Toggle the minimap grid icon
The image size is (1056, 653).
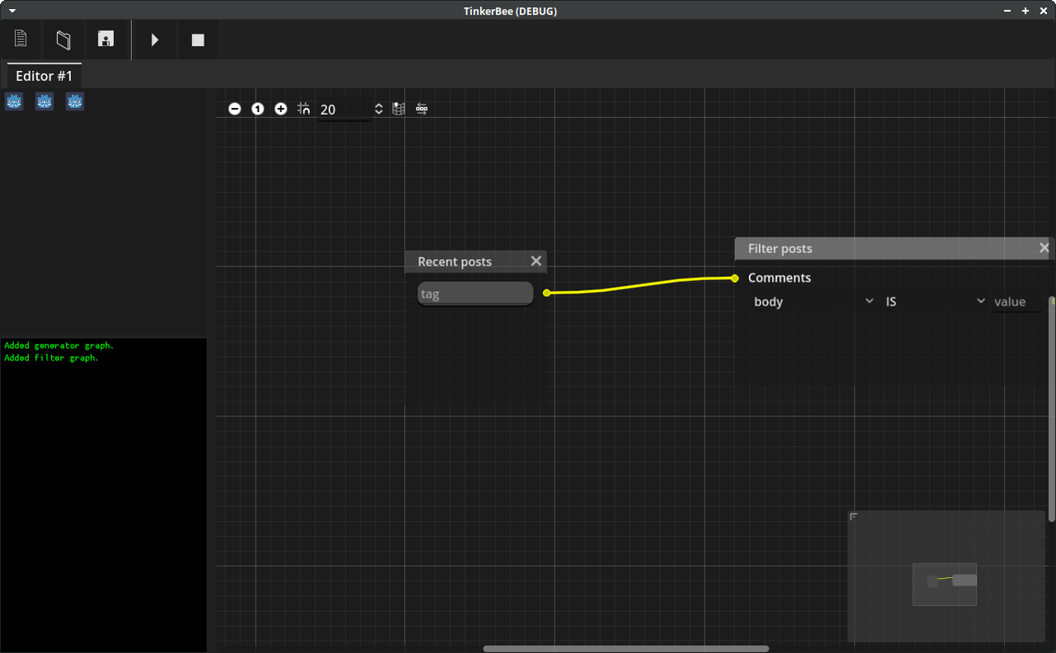point(398,109)
